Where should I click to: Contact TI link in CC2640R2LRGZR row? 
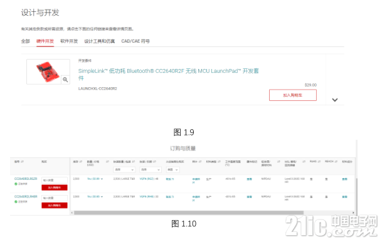(170, 179)
